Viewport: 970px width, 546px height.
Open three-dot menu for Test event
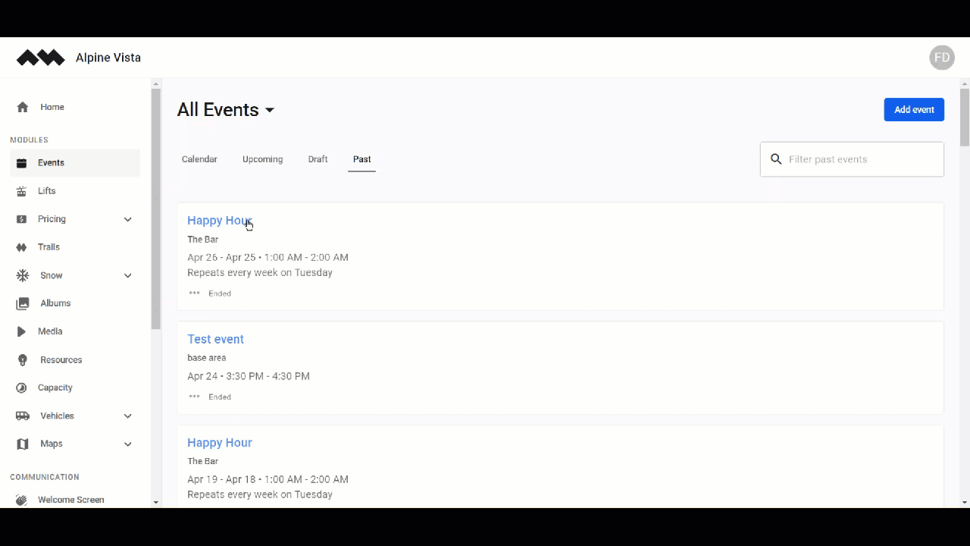(194, 397)
